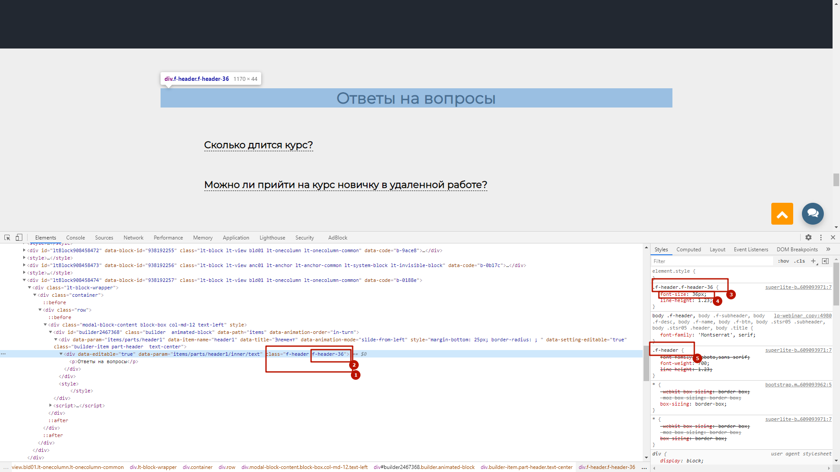The image size is (840, 472).
Task: Click the breadcrumb left overflow ellipsis
Action: click(x=6, y=467)
